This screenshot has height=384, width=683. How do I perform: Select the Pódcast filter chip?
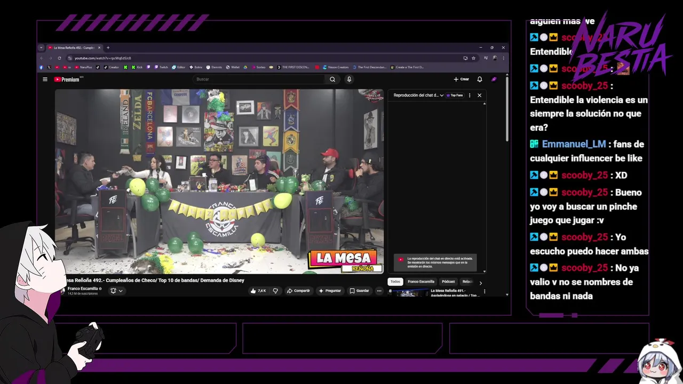pos(448,282)
